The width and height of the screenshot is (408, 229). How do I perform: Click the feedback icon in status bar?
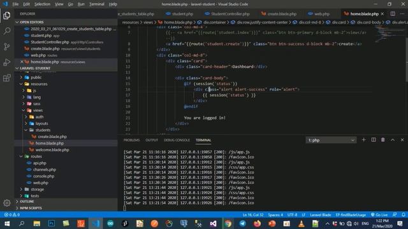395,215
